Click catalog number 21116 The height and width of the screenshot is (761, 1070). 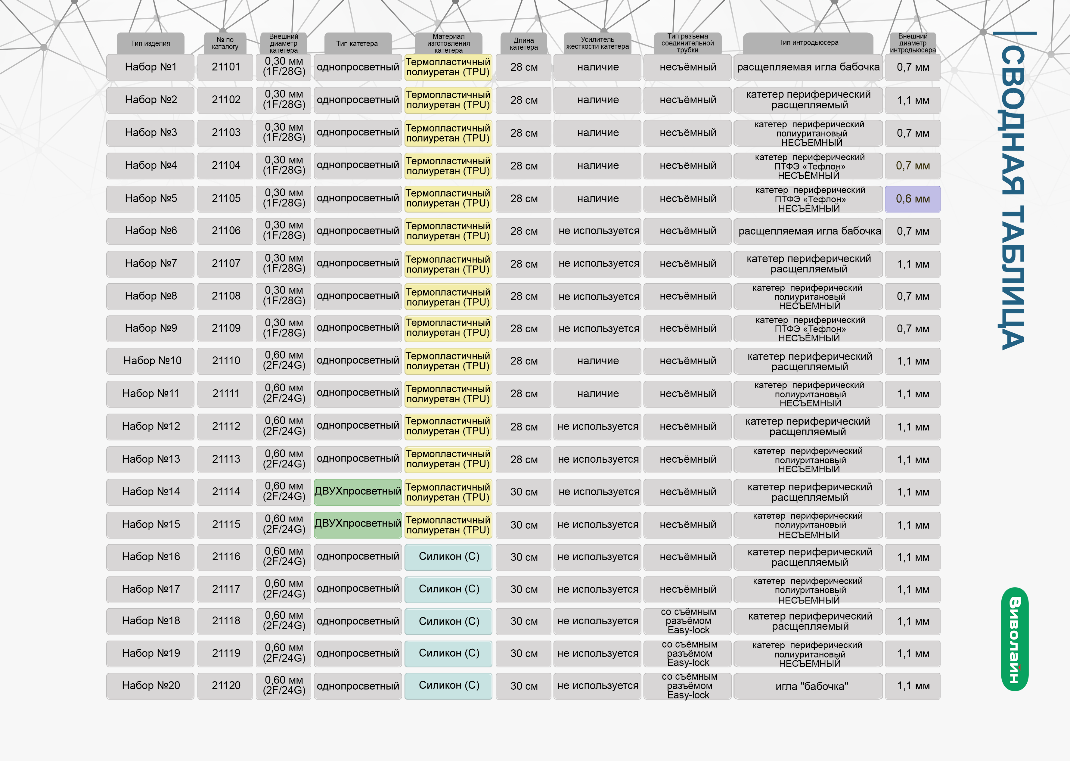(225, 557)
